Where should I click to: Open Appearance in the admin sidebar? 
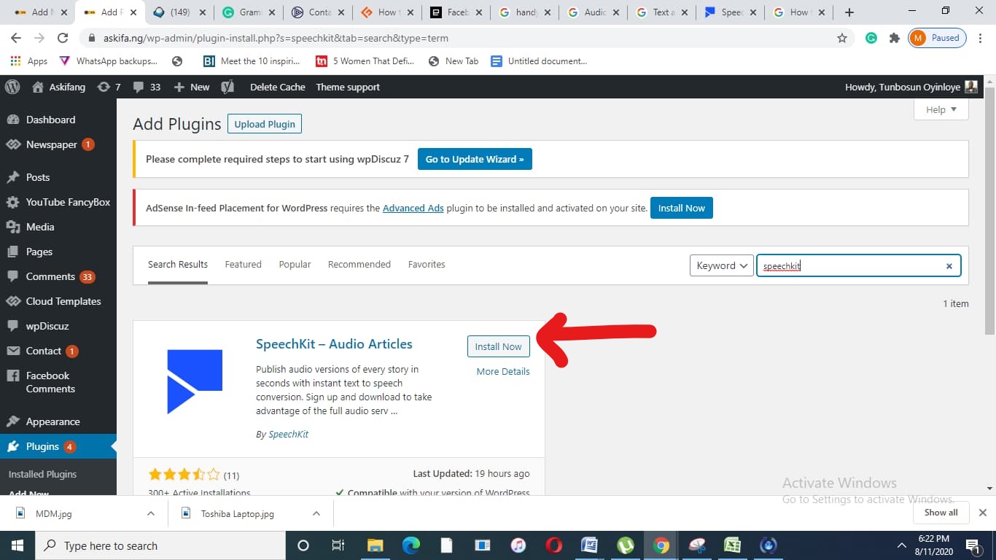[x=52, y=421]
